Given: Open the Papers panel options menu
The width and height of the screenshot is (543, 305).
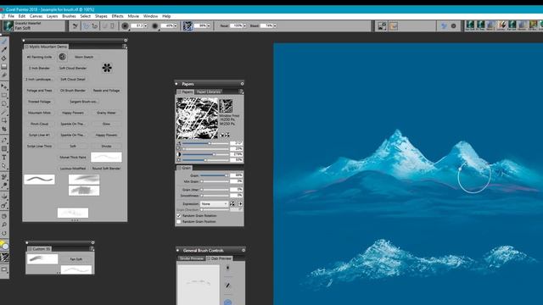Looking at the screenshot, I should [x=241, y=91].
